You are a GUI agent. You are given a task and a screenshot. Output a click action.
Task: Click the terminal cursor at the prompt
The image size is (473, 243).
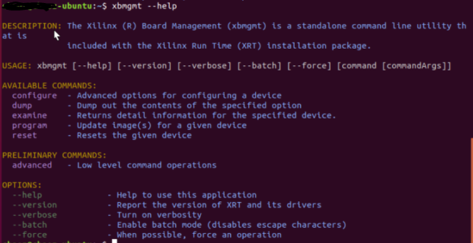coord(114,241)
